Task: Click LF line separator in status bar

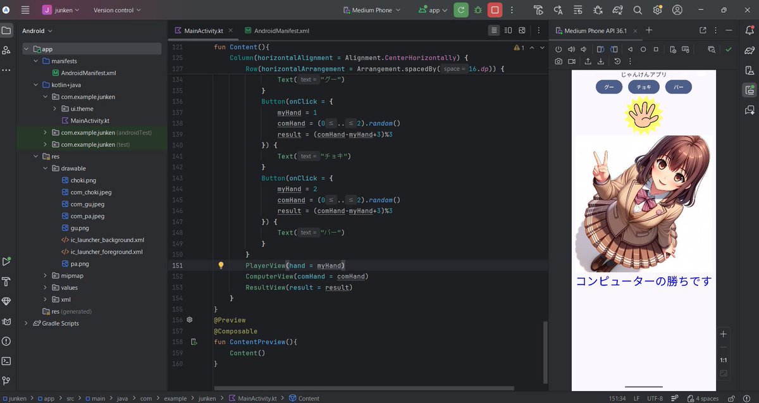Action: [x=636, y=399]
